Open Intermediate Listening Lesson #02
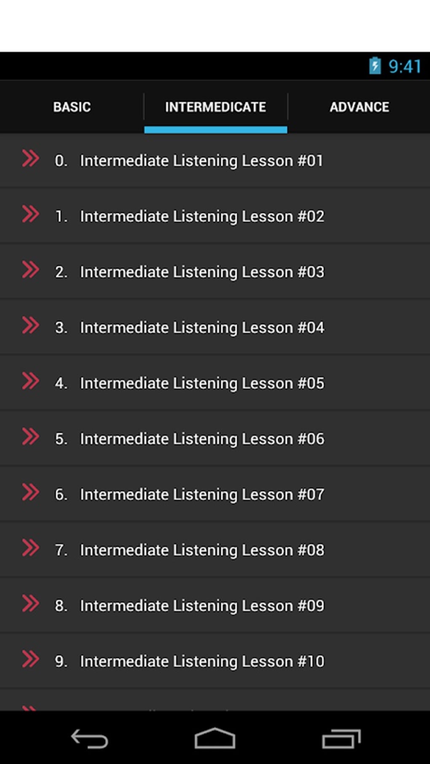This screenshot has width=430, height=764. tap(215, 216)
